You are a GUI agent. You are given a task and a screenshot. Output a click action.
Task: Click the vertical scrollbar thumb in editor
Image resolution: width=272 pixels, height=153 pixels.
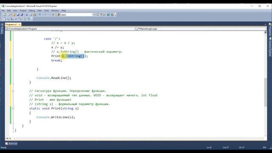(265, 92)
